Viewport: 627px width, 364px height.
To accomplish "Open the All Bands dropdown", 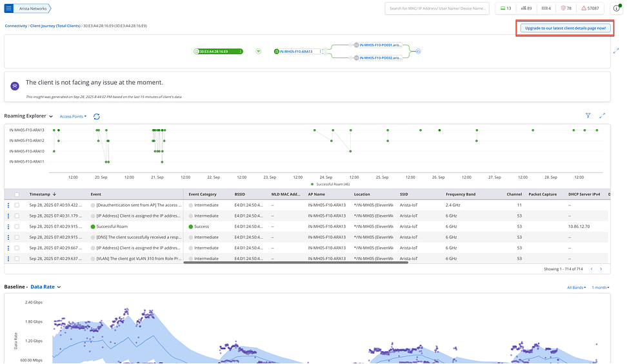I will point(576,288).
